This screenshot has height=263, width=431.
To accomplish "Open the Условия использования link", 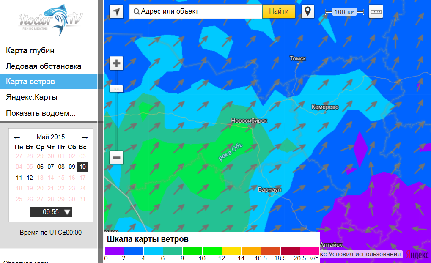I will coord(365,254).
